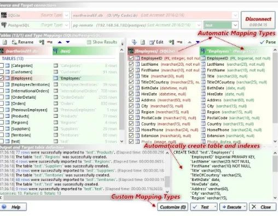Click the Customize (0) button

coord(172,207)
